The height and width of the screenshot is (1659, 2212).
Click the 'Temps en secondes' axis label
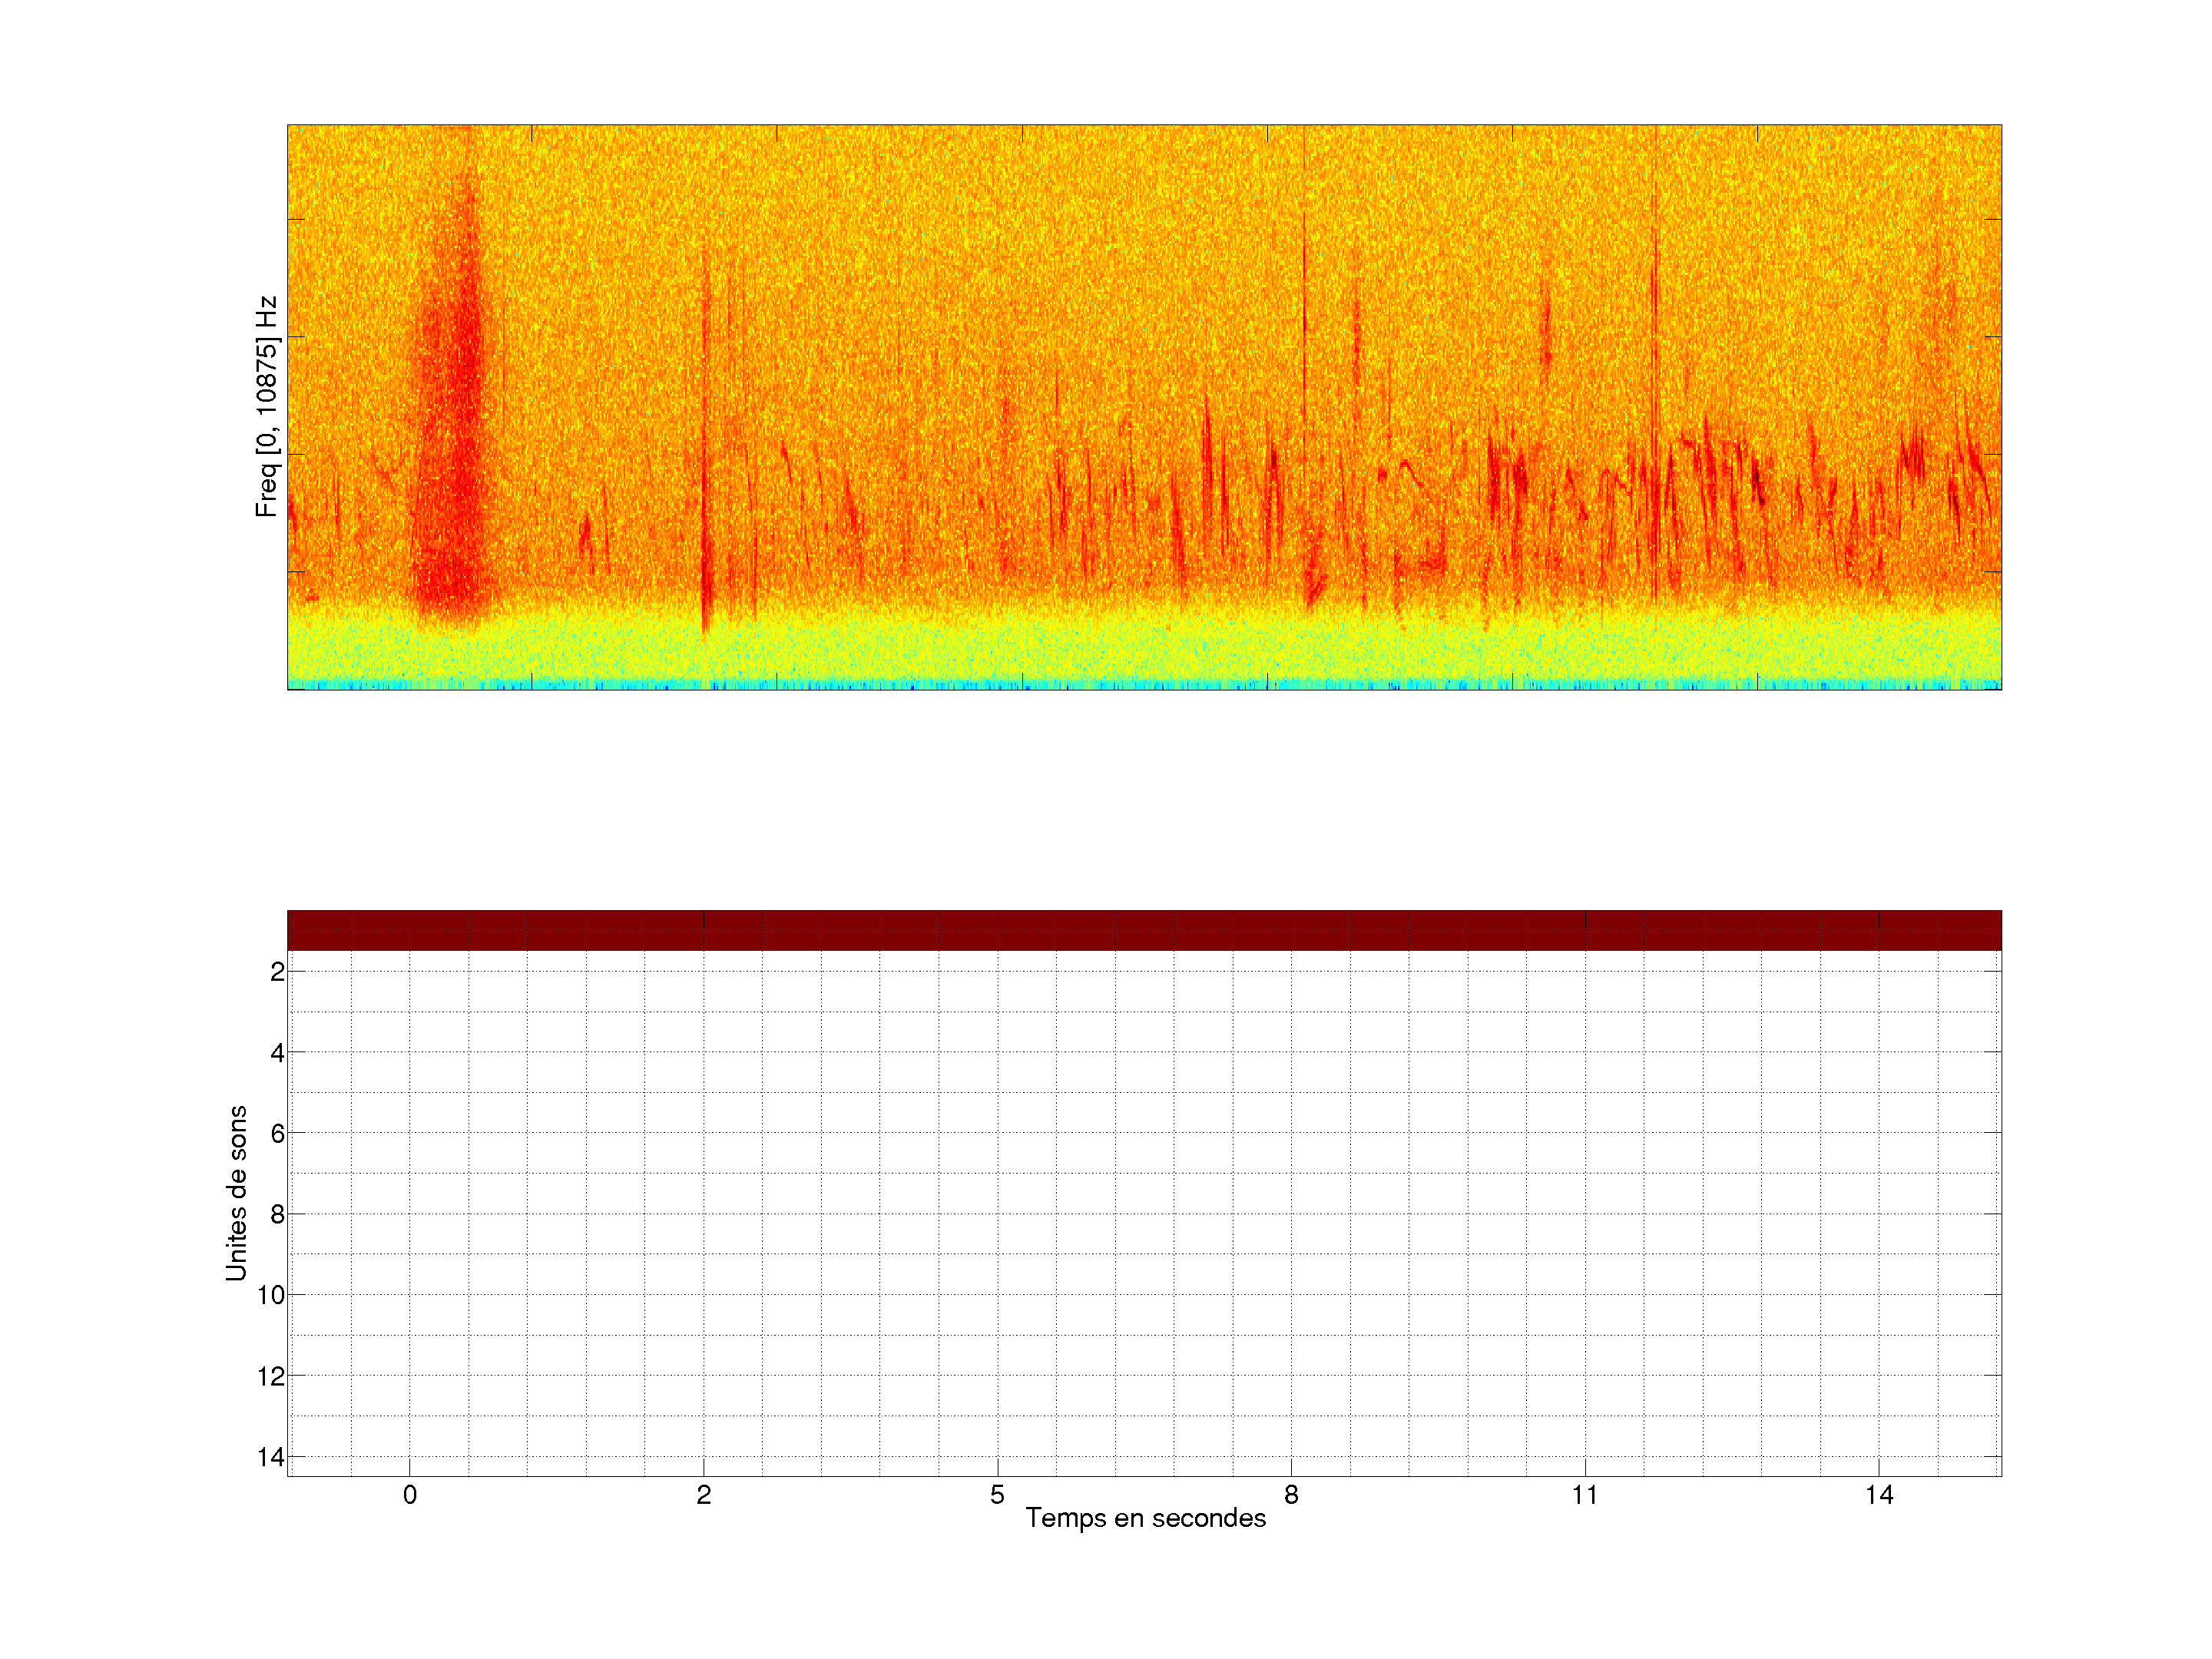click(1145, 1518)
